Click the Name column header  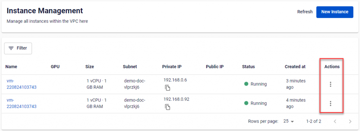tap(11, 67)
